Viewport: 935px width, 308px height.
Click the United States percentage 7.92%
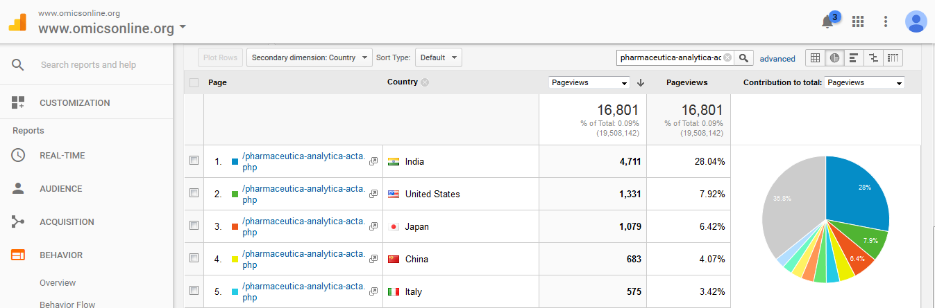[711, 194]
